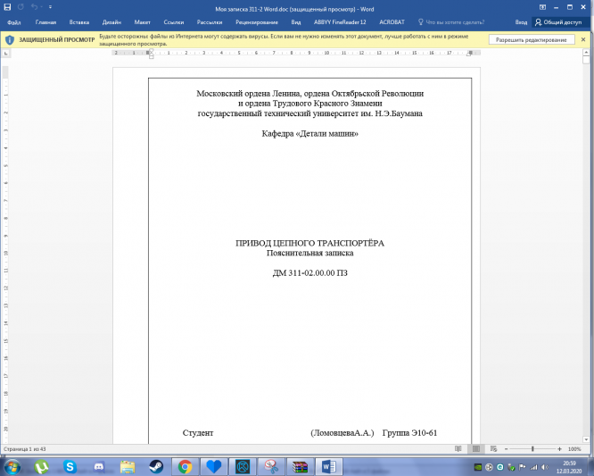Image resolution: width=594 pixels, height=476 pixels.
Task: Open the ABBYY FineReader 12 tab
Action: click(340, 22)
